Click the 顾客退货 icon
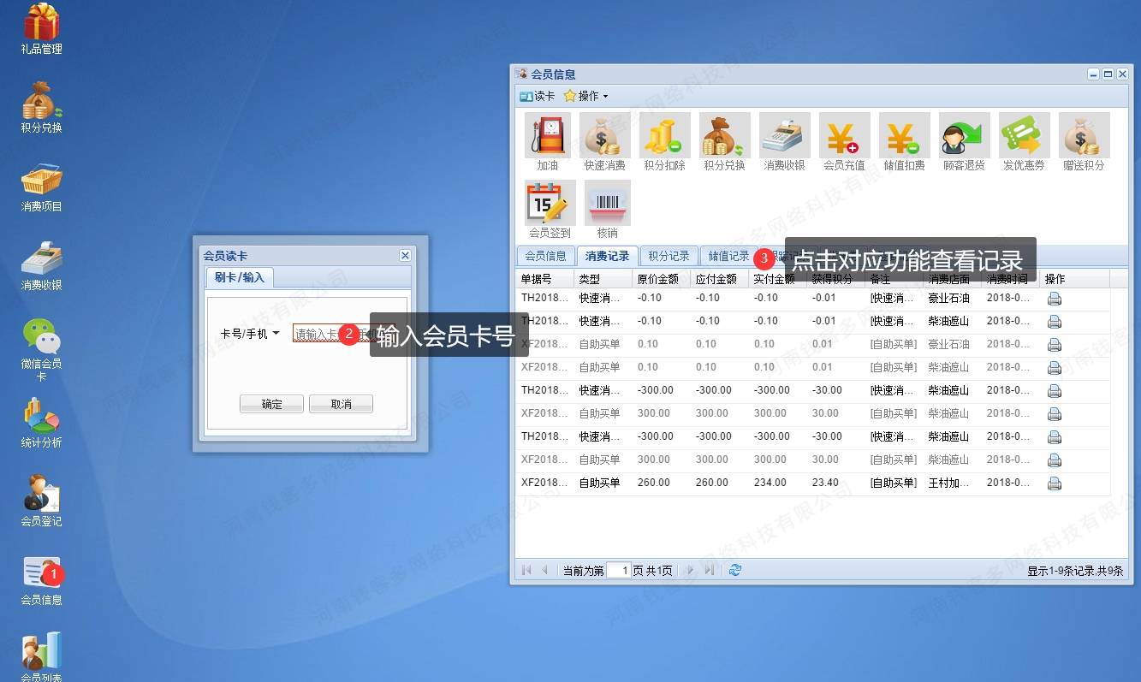This screenshot has height=682, width=1141. click(x=965, y=135)
